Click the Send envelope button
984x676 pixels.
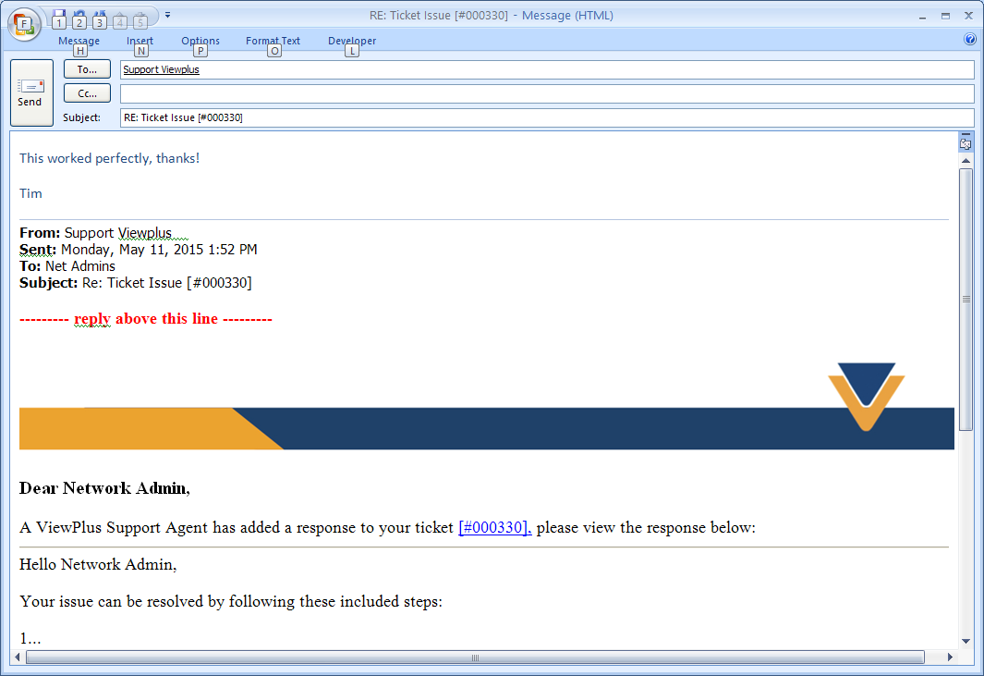pyautogui.click(x=30, y=92)
